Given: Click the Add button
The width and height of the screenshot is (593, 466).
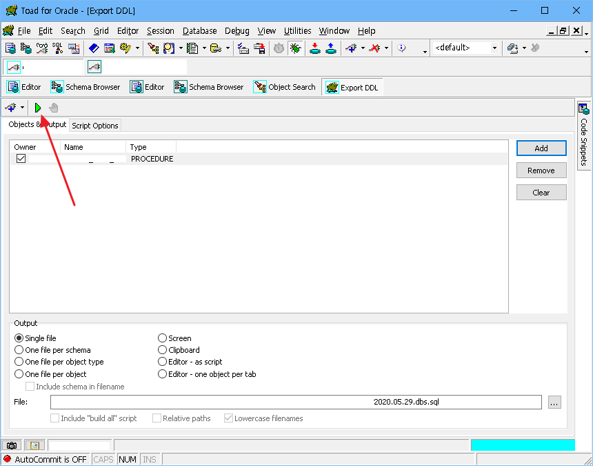Looking at the screenshot, I should pyautogui.click(x=541, y=148).
